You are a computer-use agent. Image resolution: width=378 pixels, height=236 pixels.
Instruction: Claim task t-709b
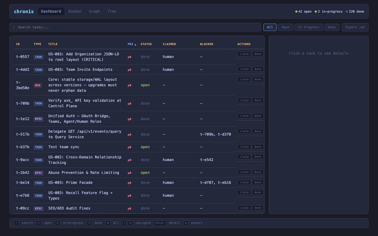pos(244,100)
